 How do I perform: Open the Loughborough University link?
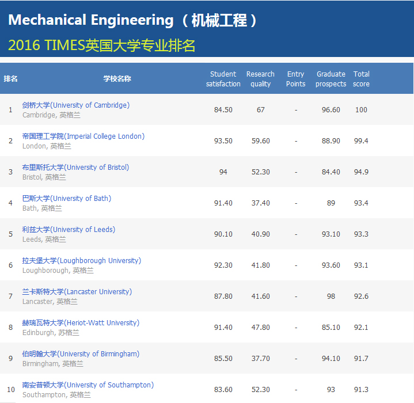click(82, 261)
